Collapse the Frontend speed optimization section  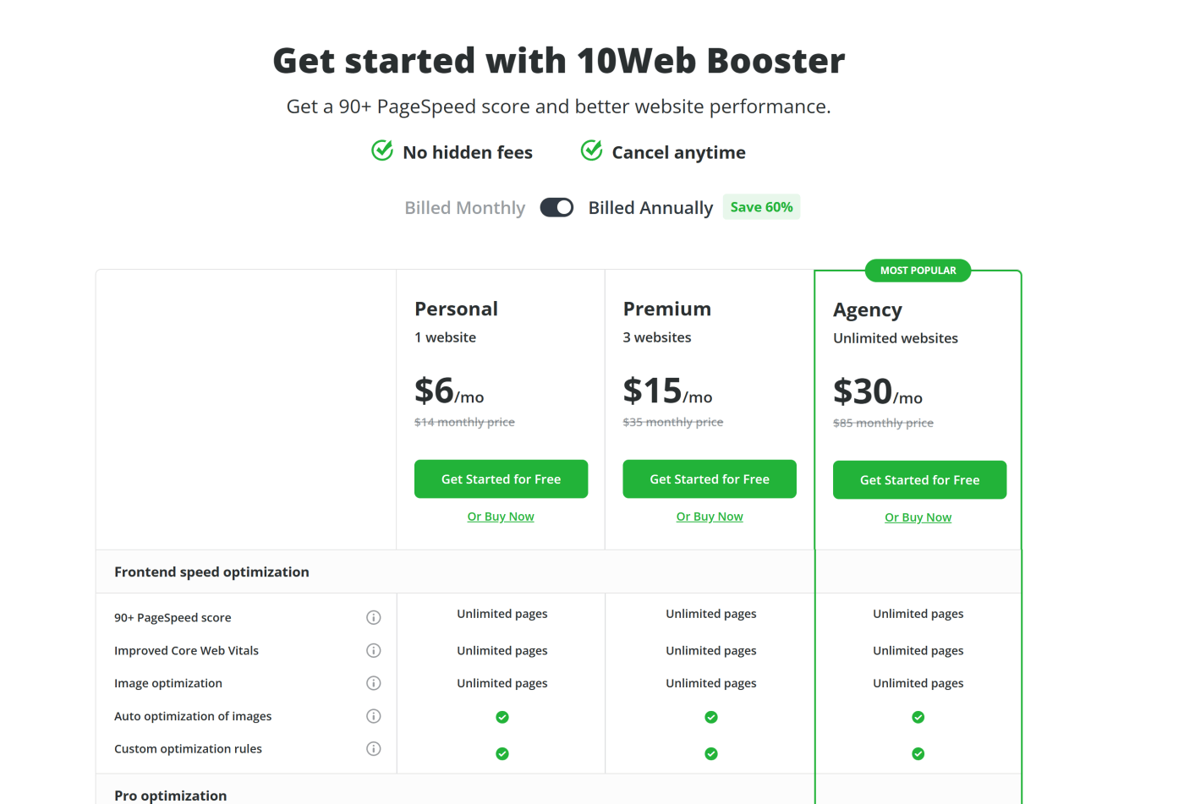[x=211, y=572]
